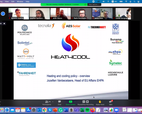The image size is (142, 114).
Task: Open TextEdit from the dock
Action: [98, 110]
